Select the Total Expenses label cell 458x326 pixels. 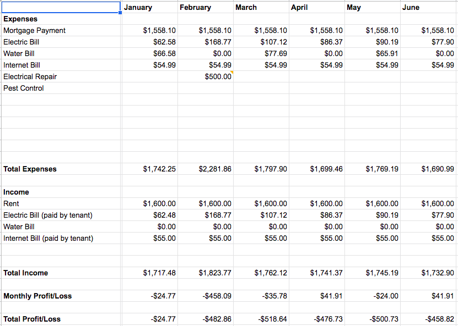pos(61,169)
